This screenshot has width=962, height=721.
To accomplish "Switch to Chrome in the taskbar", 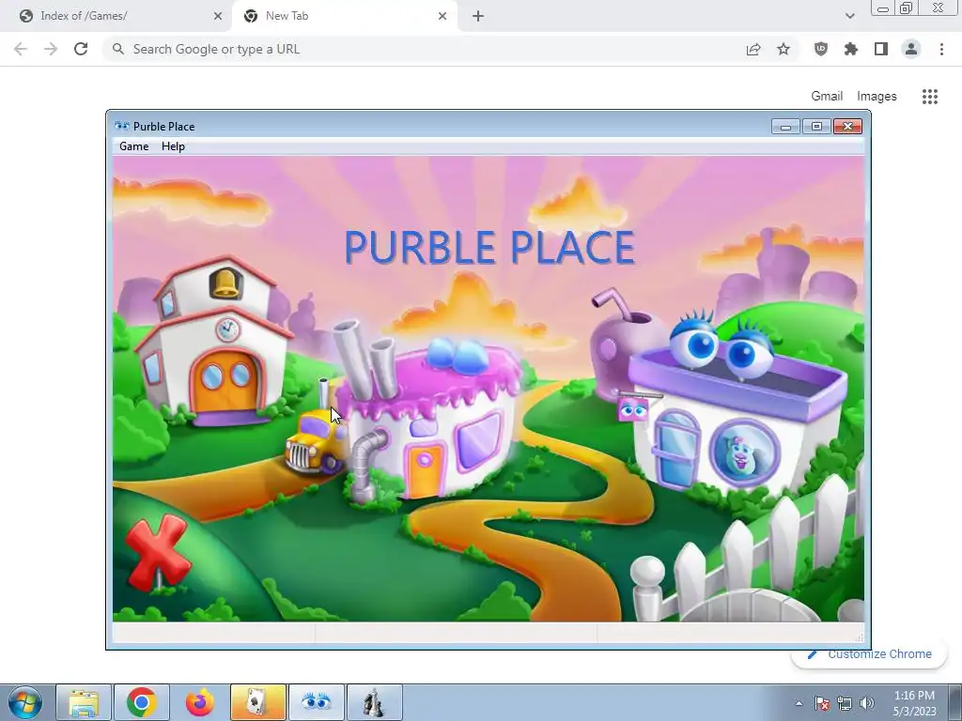I will [141, 702].
